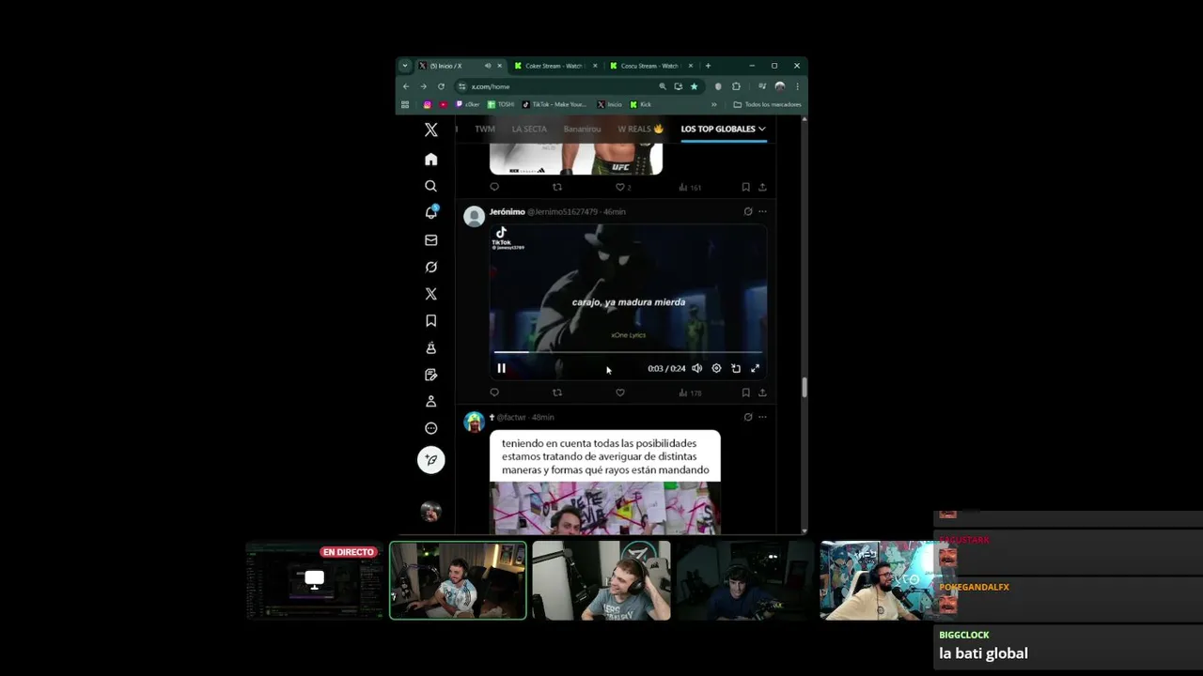The width and height of the screenshot is (1203, 676).
Task: Open video playback settings gear
Action: pos(716,368)
